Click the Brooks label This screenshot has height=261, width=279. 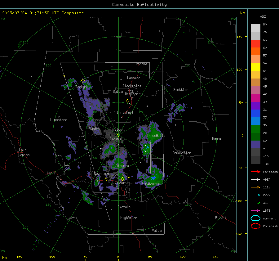click(x=220, y=217)
